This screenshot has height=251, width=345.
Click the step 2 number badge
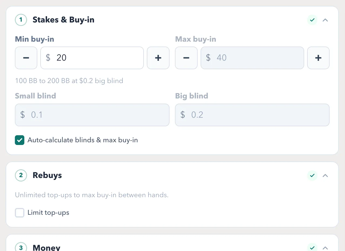pyautogui.click(x=21, y=176)
